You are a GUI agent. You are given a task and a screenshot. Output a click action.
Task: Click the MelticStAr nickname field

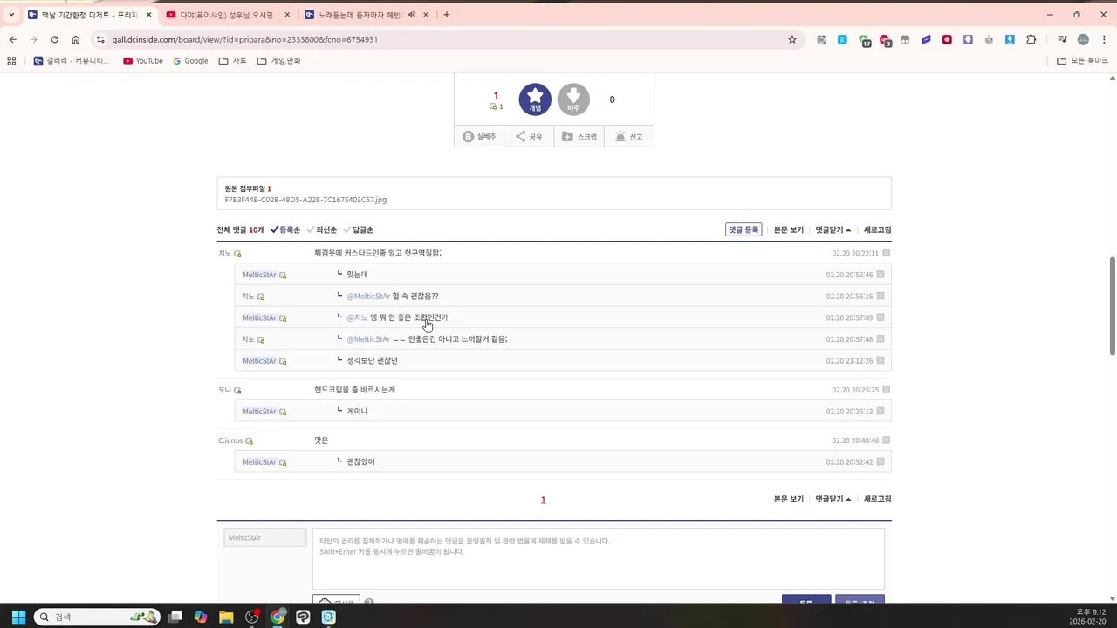(x=265, y=537)
